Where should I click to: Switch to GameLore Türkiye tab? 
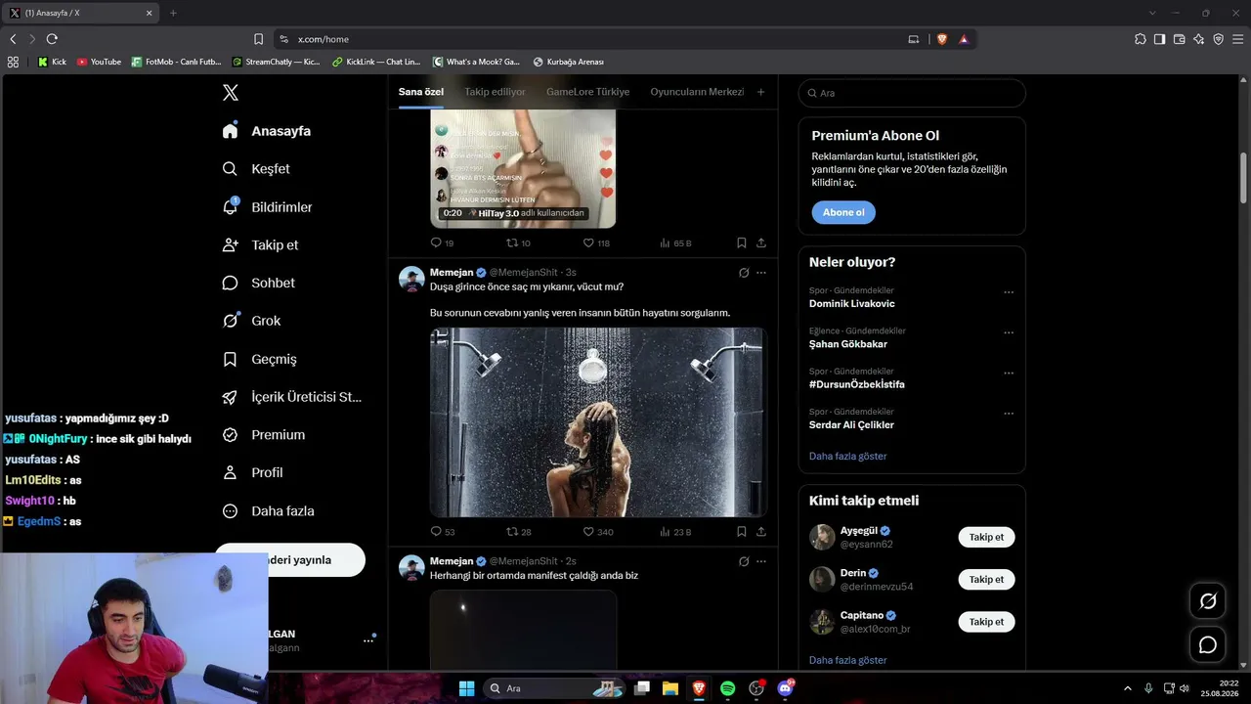click(x=587, y=92)
